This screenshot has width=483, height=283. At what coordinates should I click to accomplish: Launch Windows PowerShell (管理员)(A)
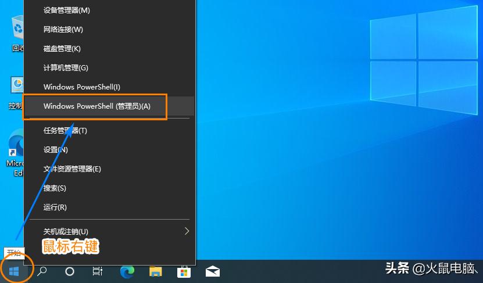click(110, 106)
